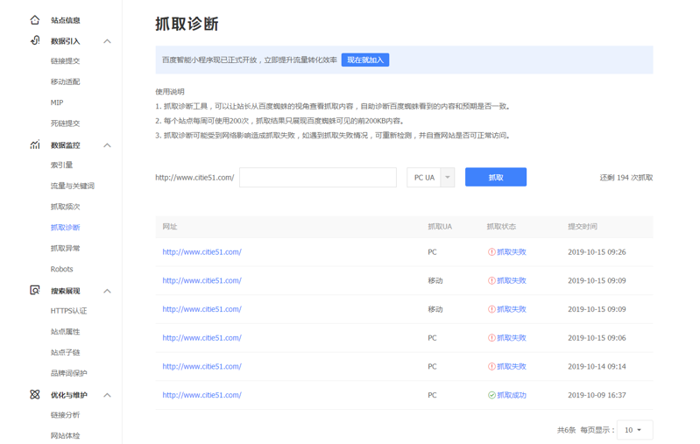Collapse the 数据引入 section chevron
The image size is (700, 444).
coord(107,41)
